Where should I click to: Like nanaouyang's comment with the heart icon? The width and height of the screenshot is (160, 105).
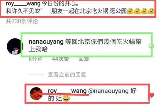151,46
